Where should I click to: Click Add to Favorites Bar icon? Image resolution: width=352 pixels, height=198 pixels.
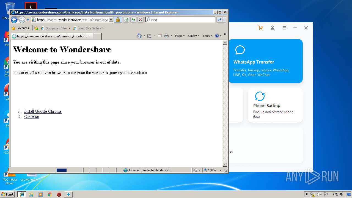tap(36, 28)
